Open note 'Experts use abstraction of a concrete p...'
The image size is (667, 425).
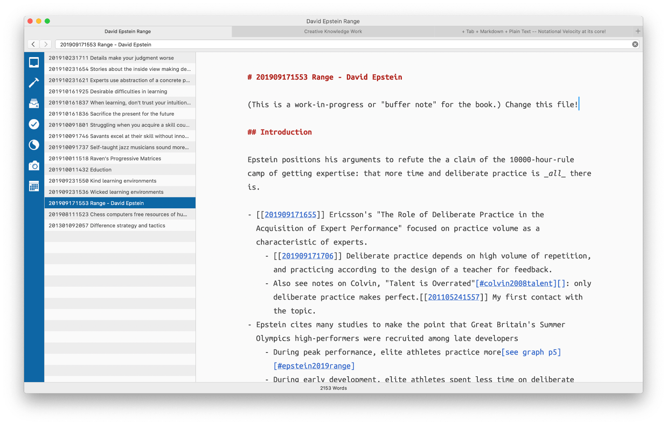(x=120, y=80)
